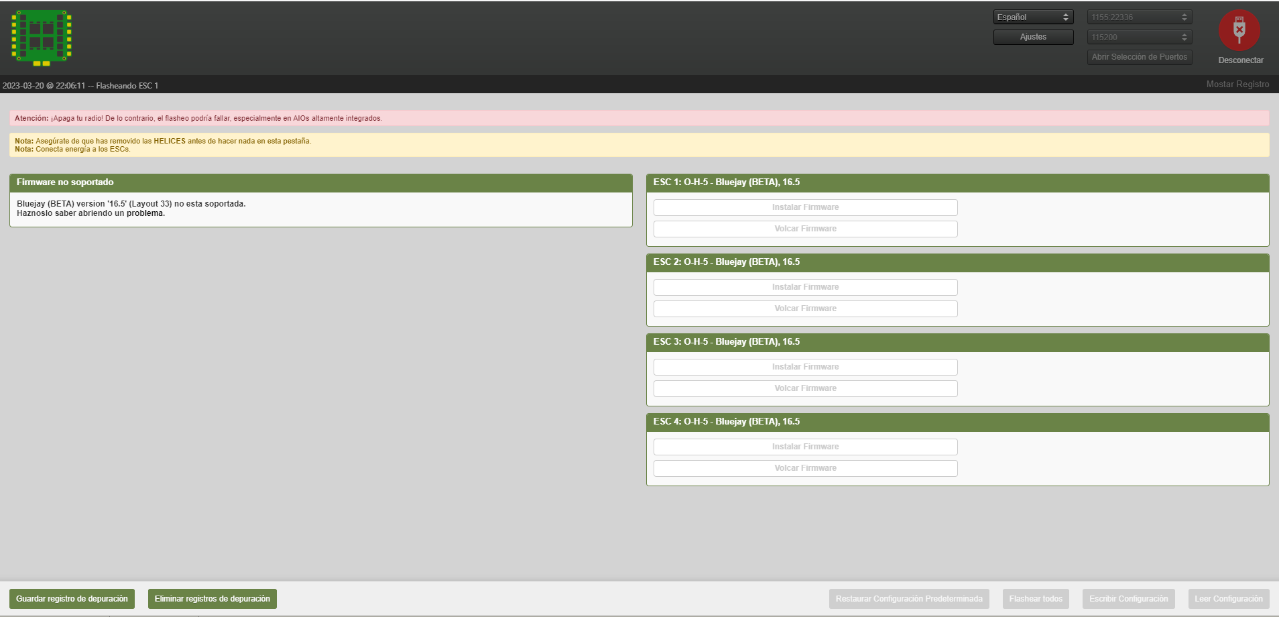Click Instalar Firmware for ESC 4
Viewport: 1279px width, 617px height.
tap(804, 446)
